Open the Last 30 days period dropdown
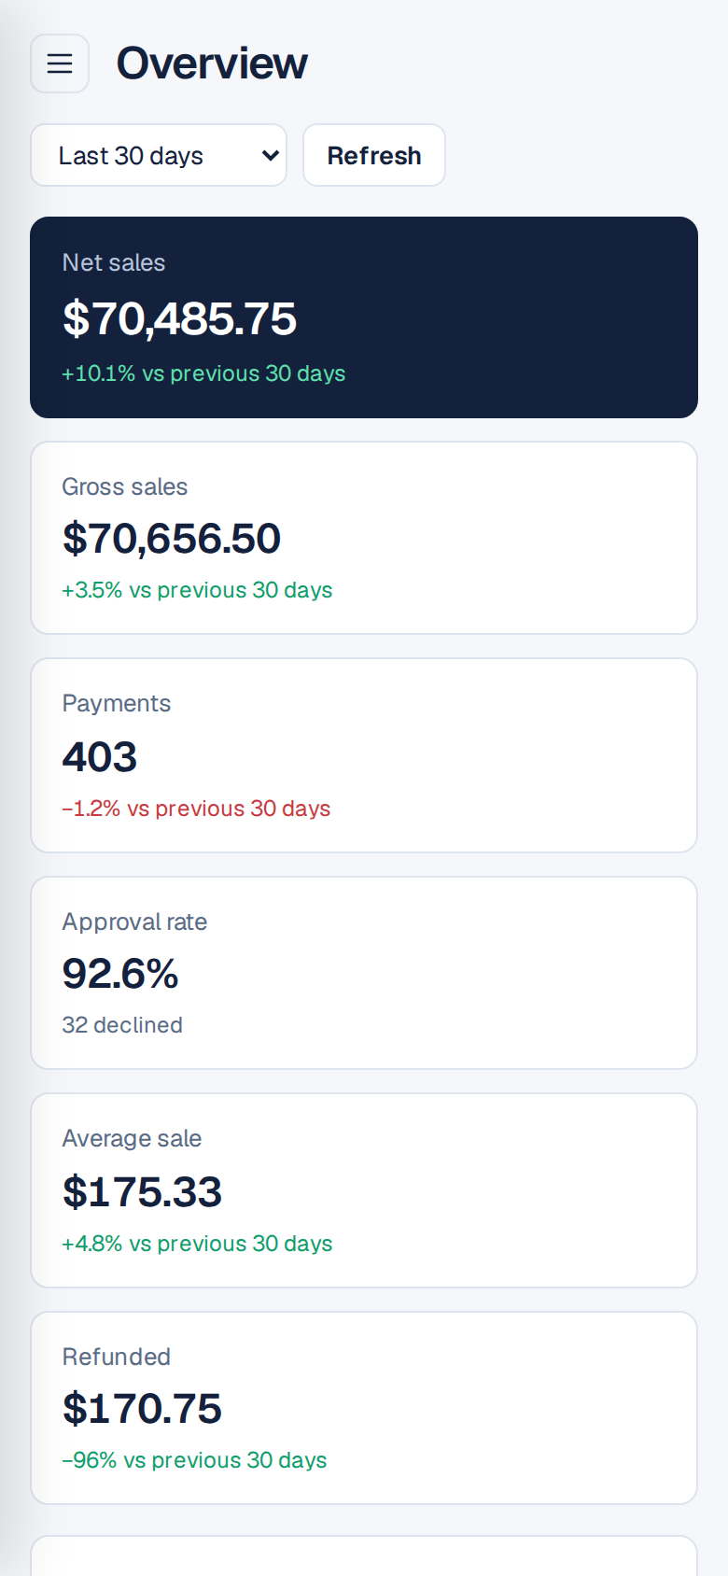This screenshot has width=728, height=1576. click(x=159, y=155)
